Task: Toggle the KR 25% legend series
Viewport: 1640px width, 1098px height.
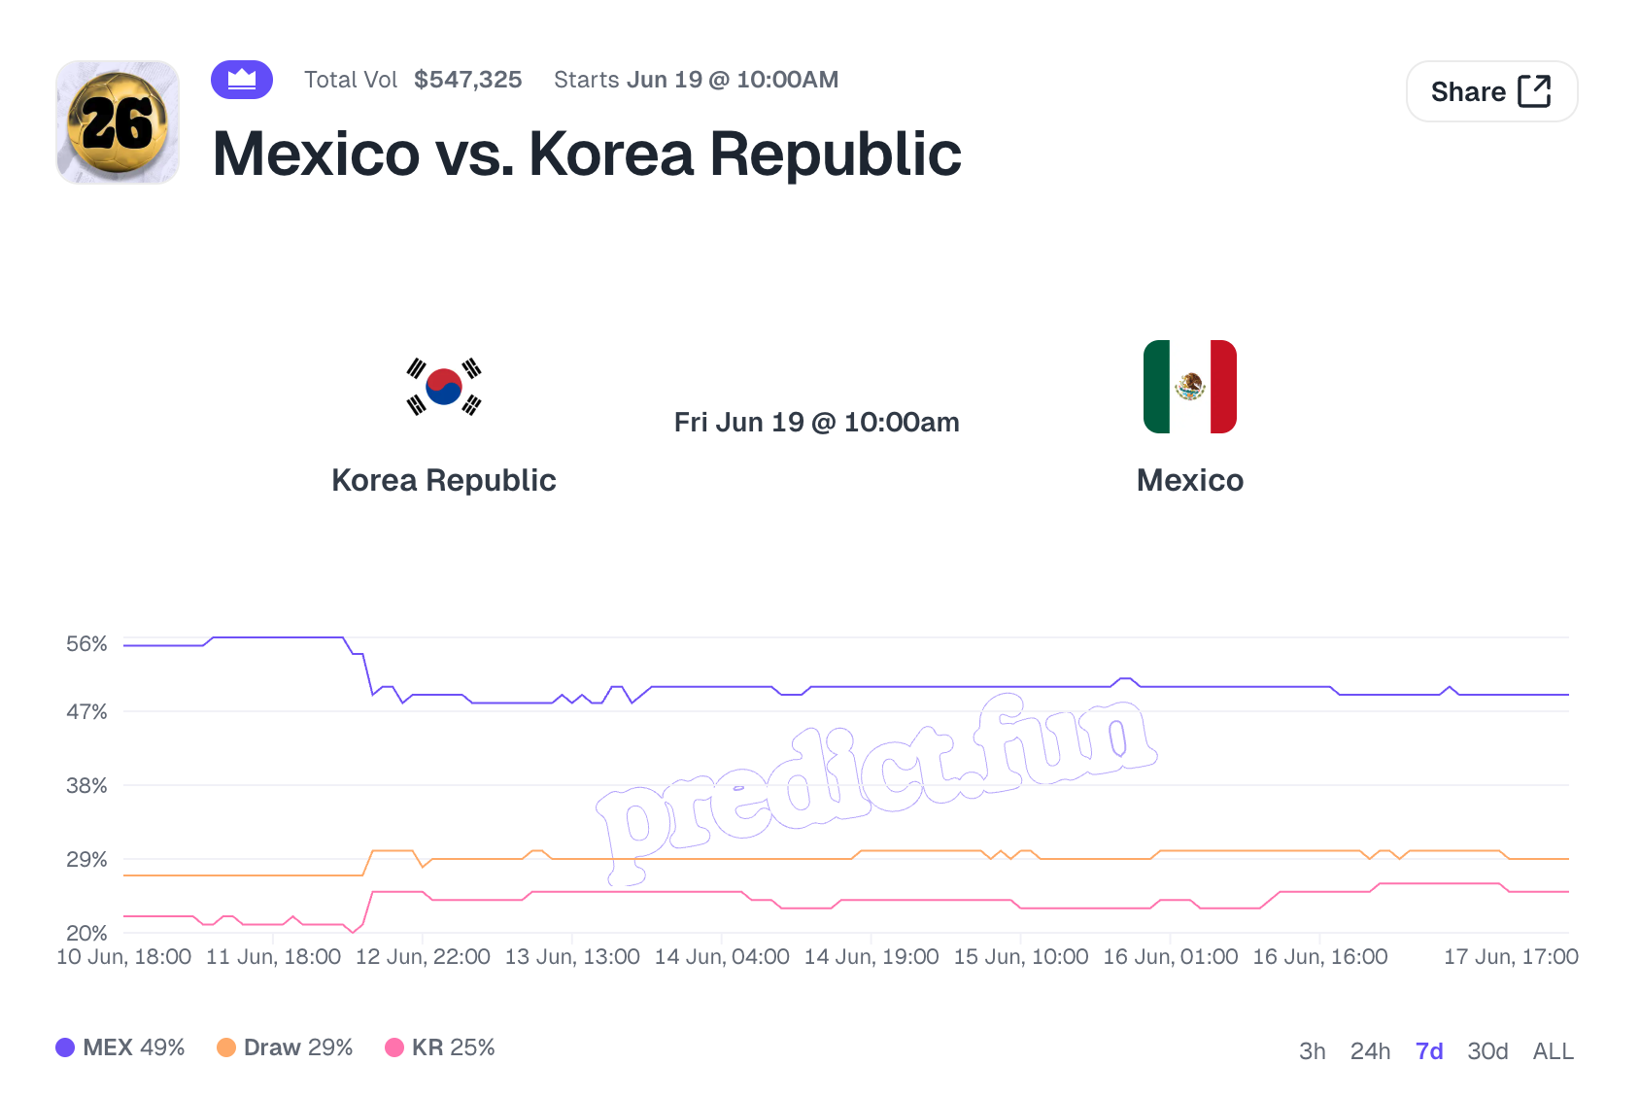Action: coord(440,1047)
